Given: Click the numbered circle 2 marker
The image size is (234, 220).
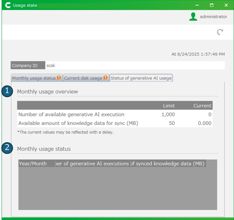Looking at the screenshot, I should (x=7, y=148).
